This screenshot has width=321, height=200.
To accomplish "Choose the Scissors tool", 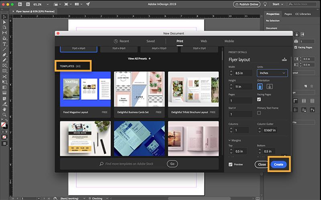I will coord(4,77).
